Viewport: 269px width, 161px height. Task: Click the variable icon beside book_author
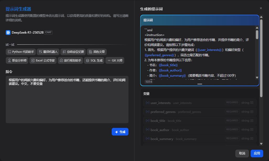pyautogui.click(x=148, y=129)
